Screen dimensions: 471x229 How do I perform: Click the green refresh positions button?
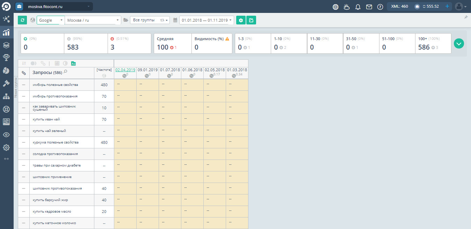[22, 20]
